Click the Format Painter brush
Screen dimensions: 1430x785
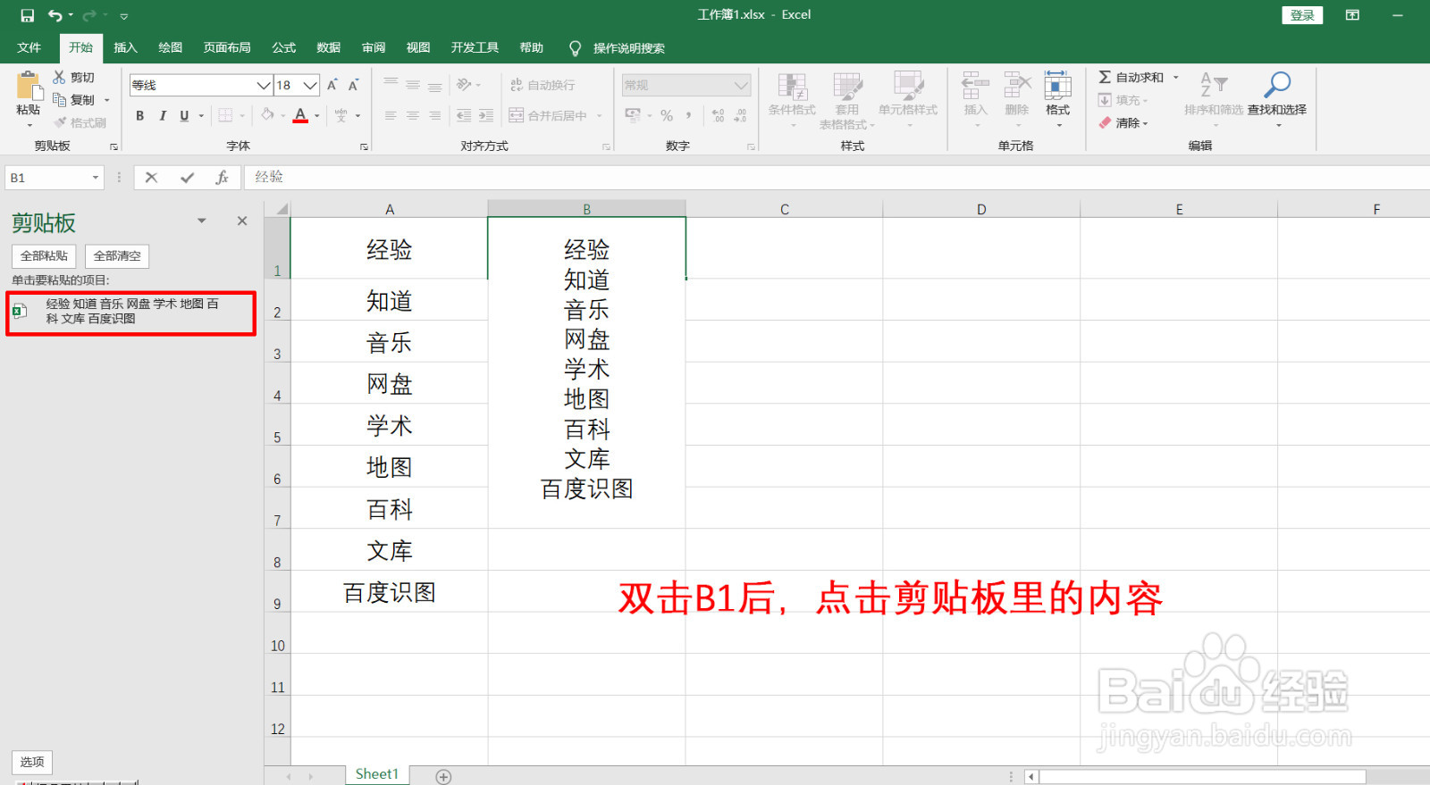(80, 122)
